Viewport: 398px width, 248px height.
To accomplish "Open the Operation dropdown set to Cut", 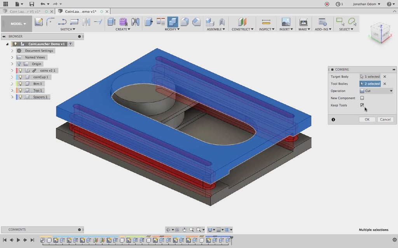I will click(376, 91).
